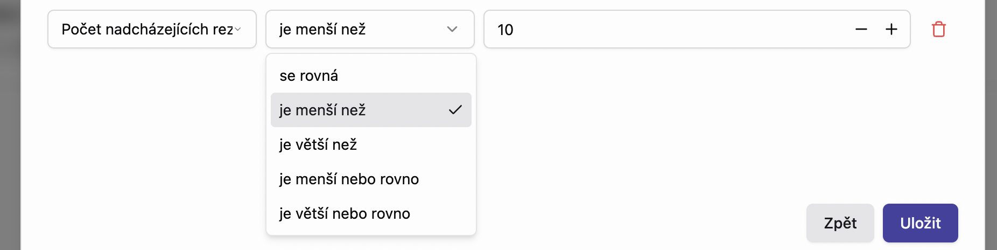
Task: Open the 'Počet nadcházejících rez' field selector
Action: coord(146,29)
